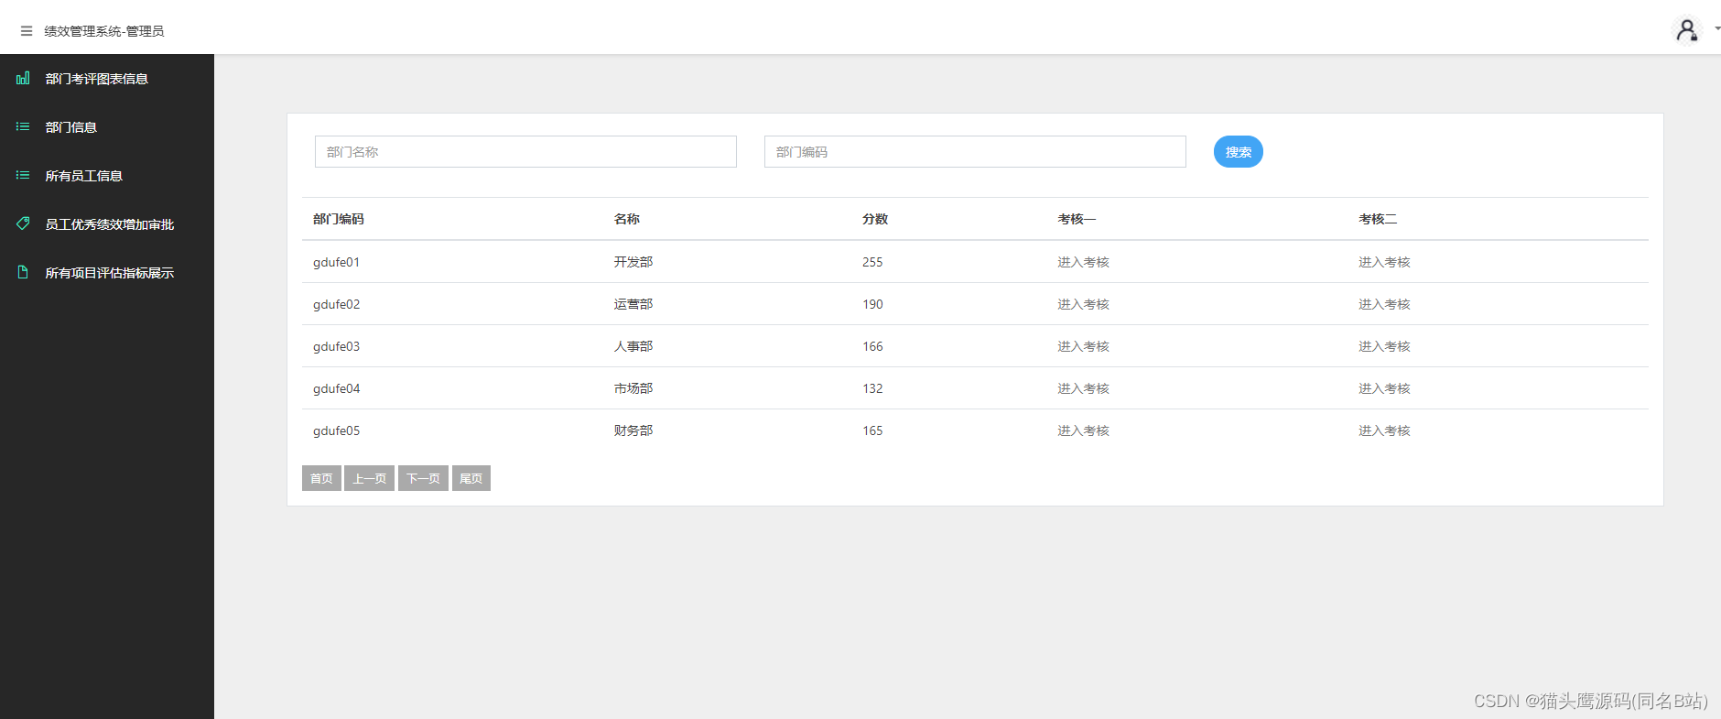This screenshot has width=1721, height=719.
Task: Click 考核一 进入考核 link for gdufe03
Action: (1083, 346)
